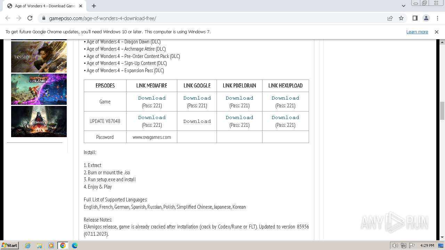Click LINK GOOGLE column header
The image size is (445, 250).
coord(197,85)
